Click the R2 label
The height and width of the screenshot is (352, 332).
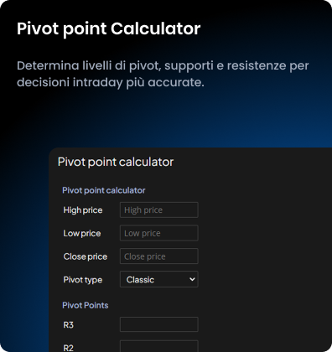69,348
